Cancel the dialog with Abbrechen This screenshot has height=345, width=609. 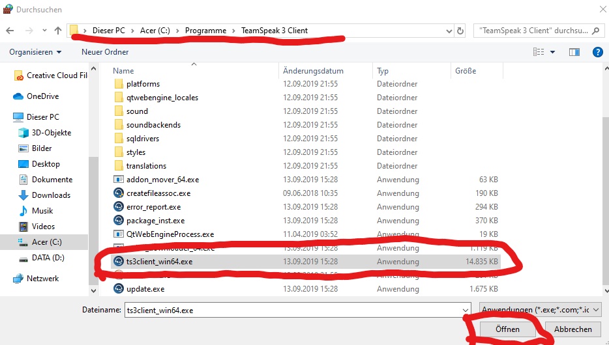tap(572, 329)
